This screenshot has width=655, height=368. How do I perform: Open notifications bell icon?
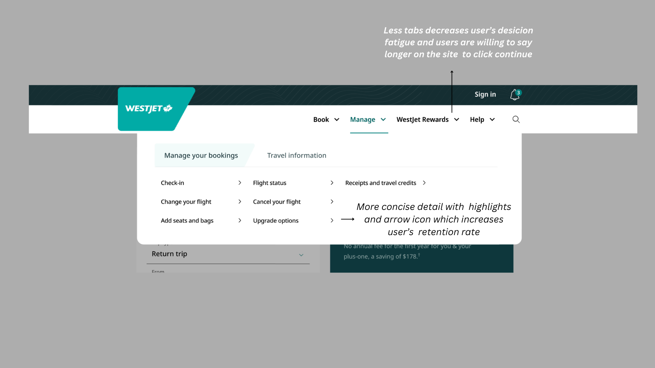click(514, 95)
